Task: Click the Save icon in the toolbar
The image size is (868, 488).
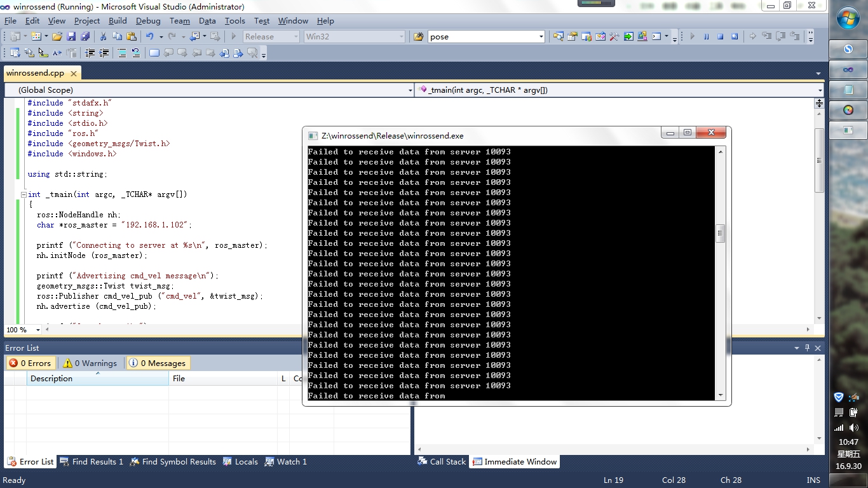Action: (71, 37)
